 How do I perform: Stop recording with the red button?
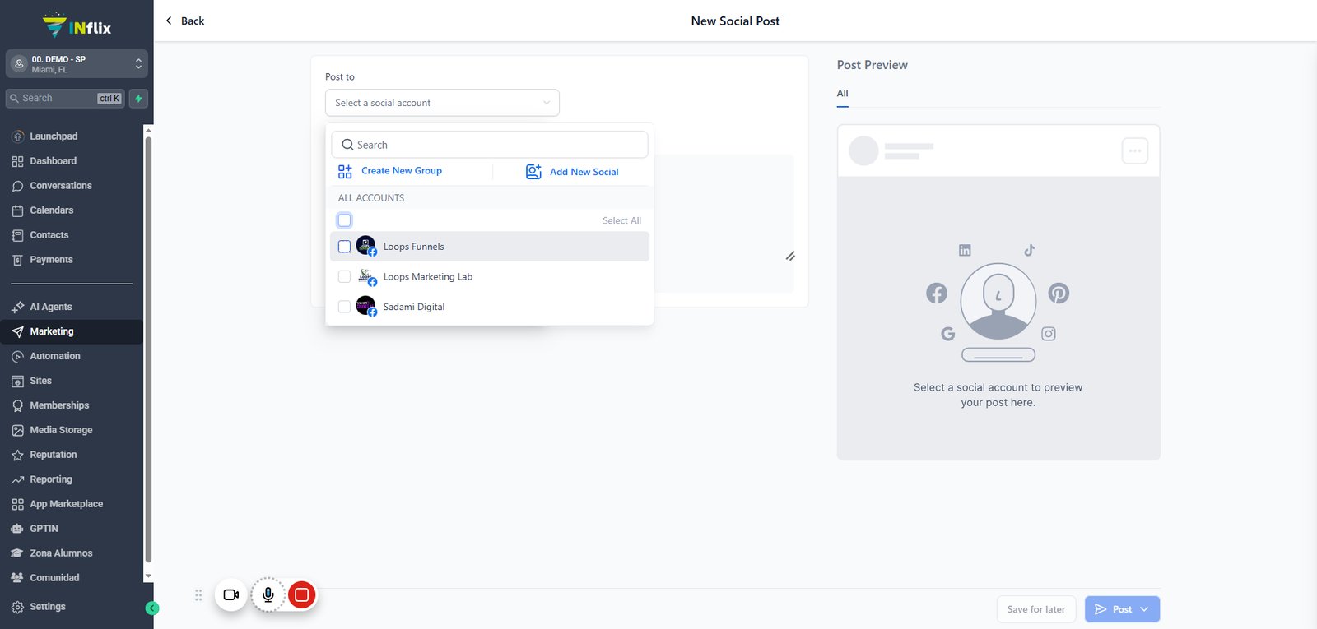tap(302, 594)
